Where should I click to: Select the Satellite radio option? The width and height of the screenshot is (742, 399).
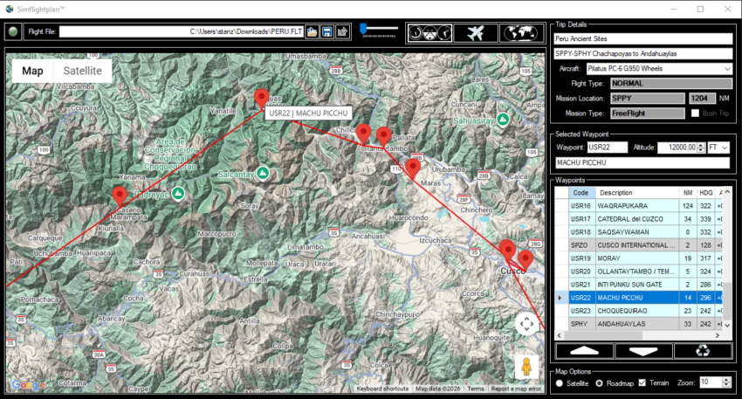[x=560, y=383]
